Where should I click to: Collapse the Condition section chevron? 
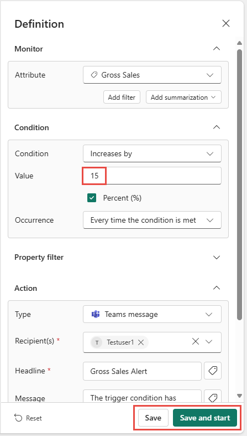pyautogui.click(x=217, y=127)
